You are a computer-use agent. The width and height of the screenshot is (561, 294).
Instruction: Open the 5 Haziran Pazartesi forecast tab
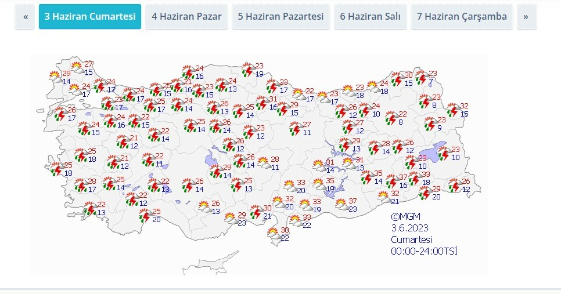281,16
